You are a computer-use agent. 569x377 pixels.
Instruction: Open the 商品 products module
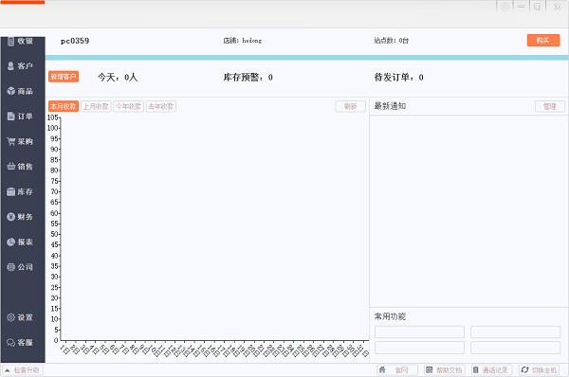tap(21, 91)
